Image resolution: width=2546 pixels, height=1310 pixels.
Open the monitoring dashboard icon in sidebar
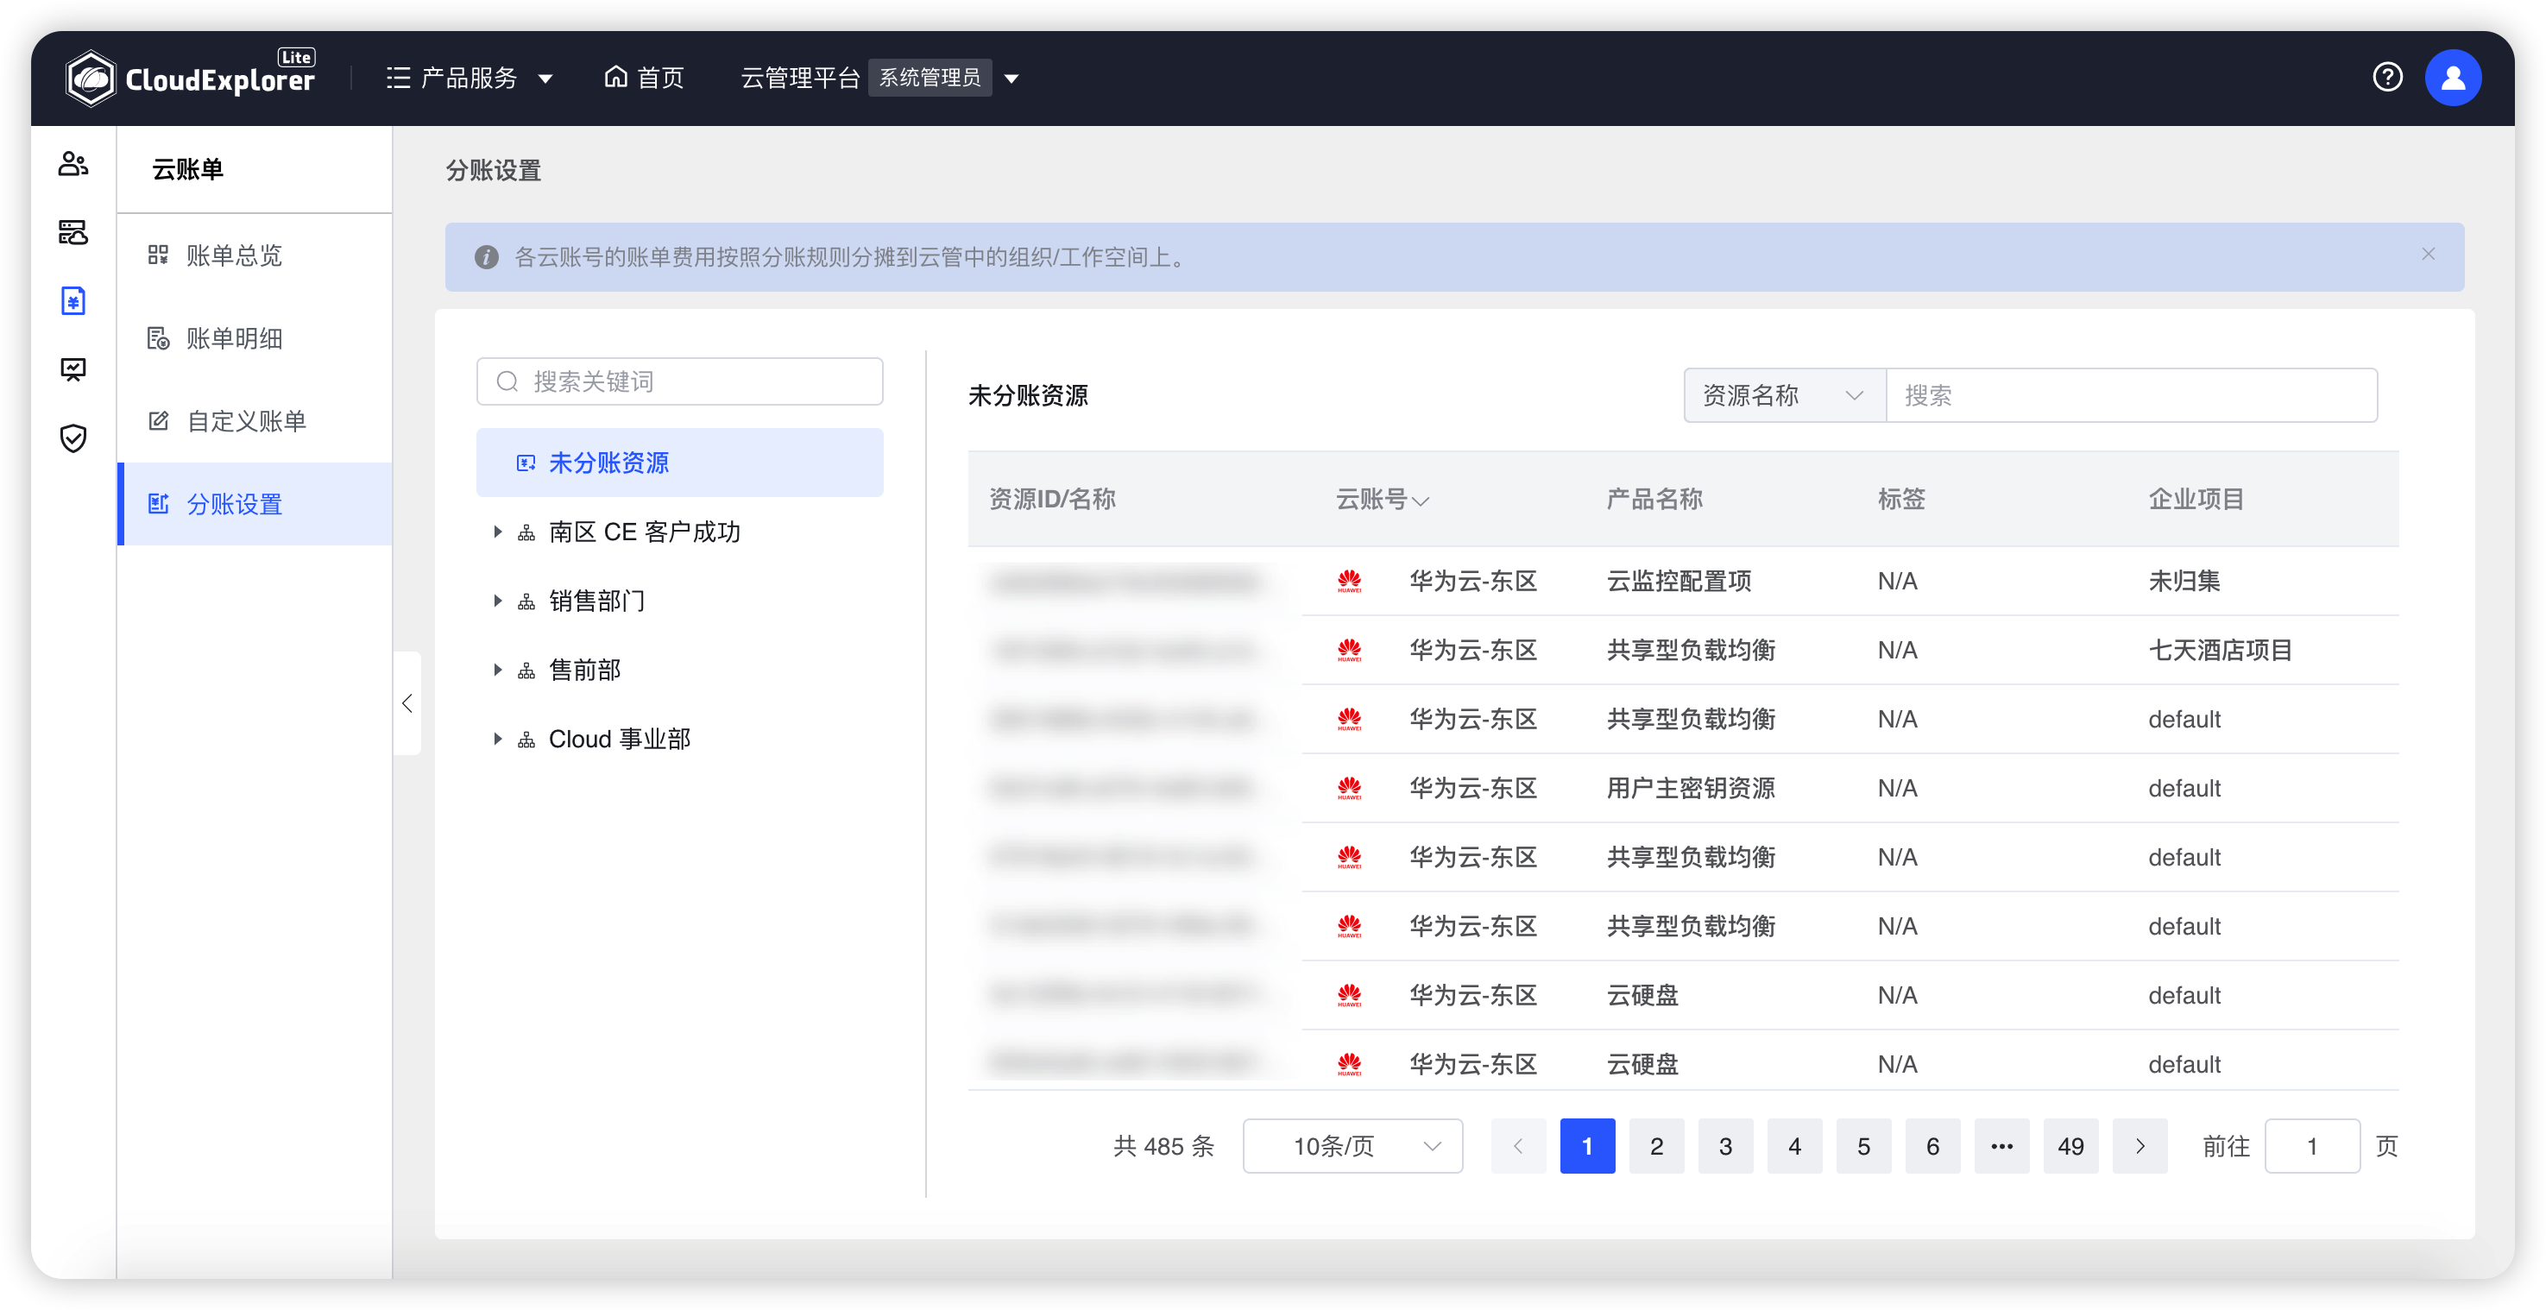coord(74,369)
